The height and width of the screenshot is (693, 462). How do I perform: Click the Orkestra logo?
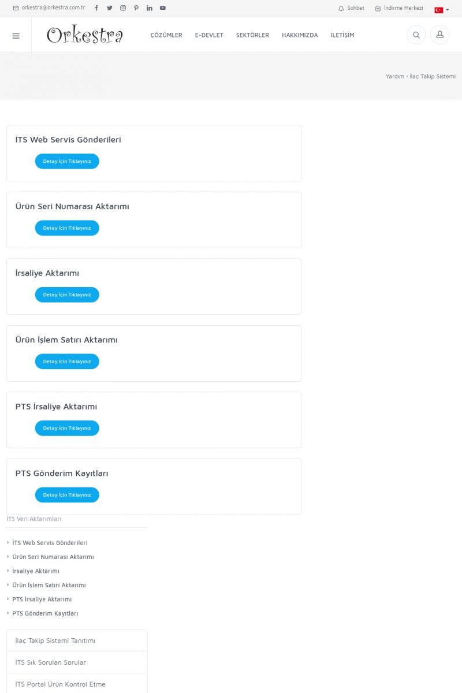[85, 35]
